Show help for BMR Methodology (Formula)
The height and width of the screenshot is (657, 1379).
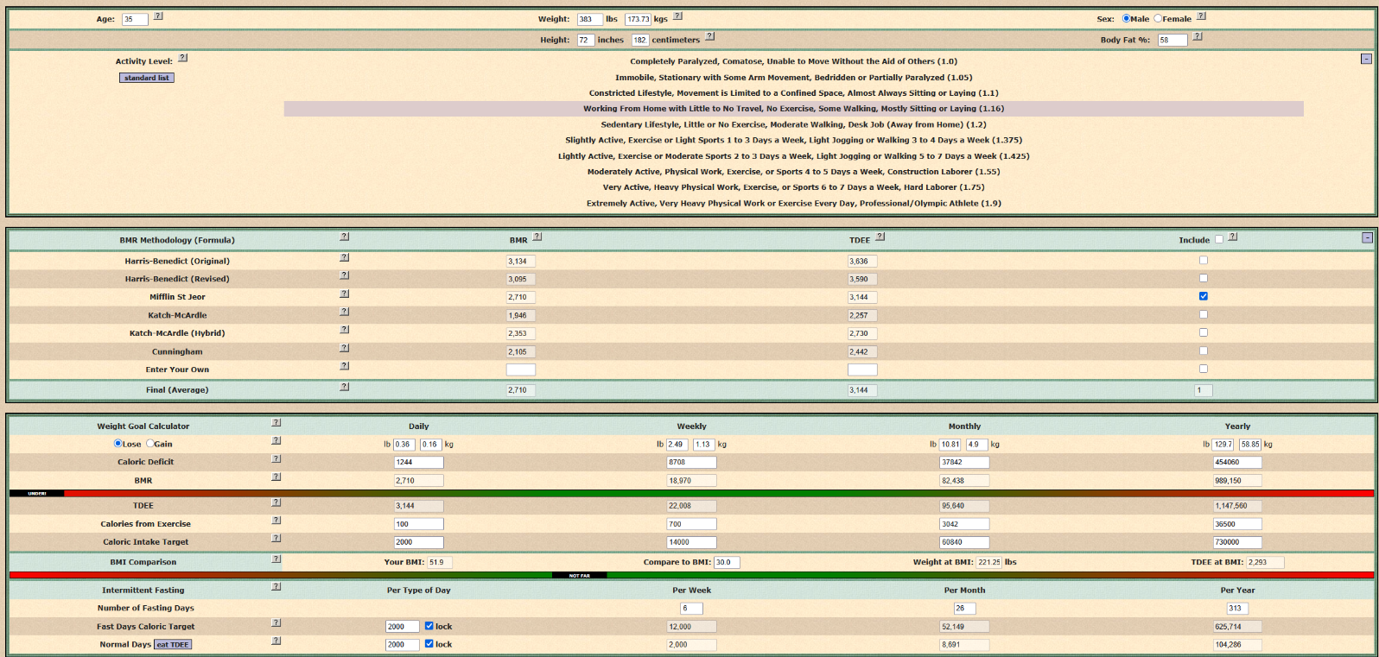[x=344, y=237]
